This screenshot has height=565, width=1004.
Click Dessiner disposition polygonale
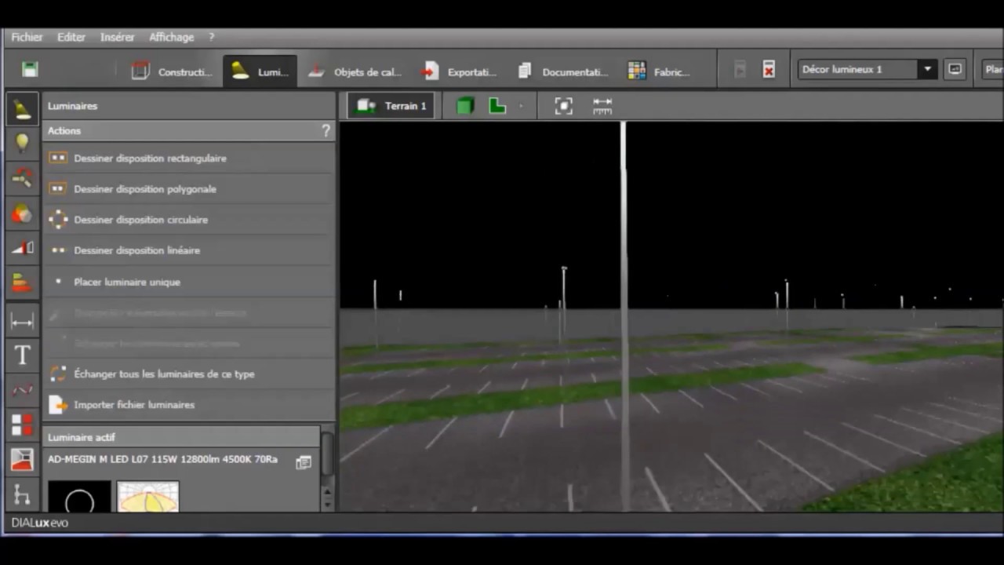189,189
